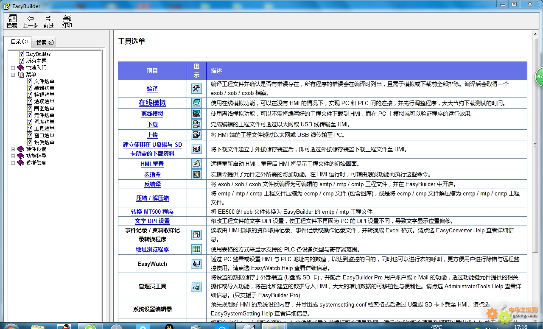Open the 宏指令 link
Screen dimensions: 543x329
point(152,174)
